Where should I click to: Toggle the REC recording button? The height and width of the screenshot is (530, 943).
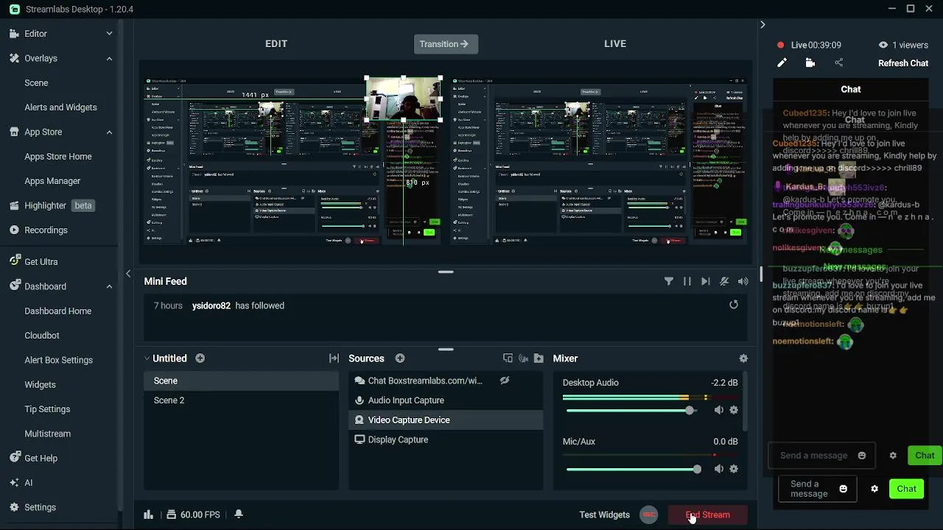[648, 515]
